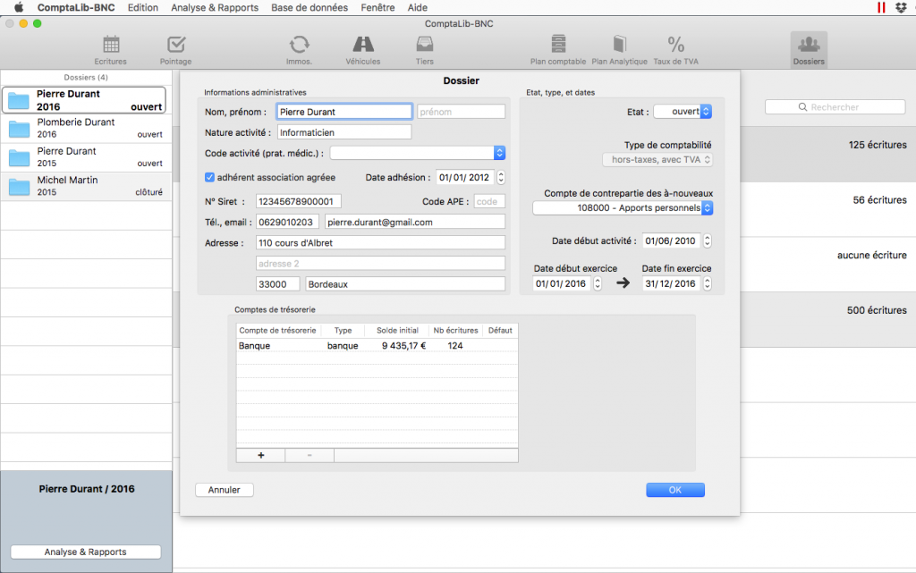Click the Date début exercice stepper

pos(598,283)
